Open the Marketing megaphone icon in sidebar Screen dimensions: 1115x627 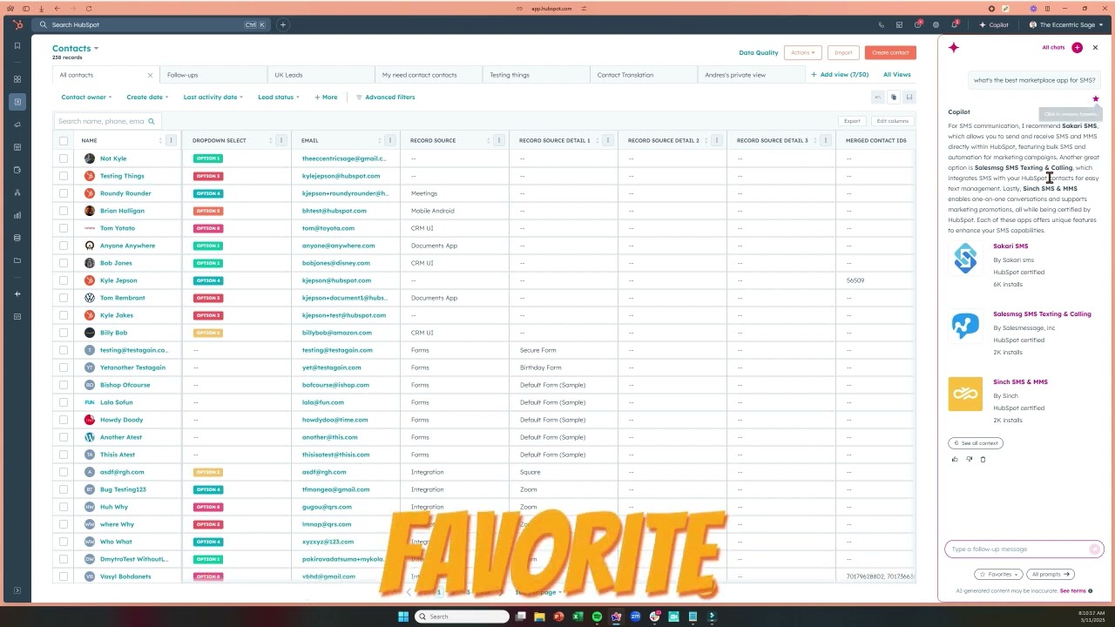pyautogui.click(x=17, y=125)
